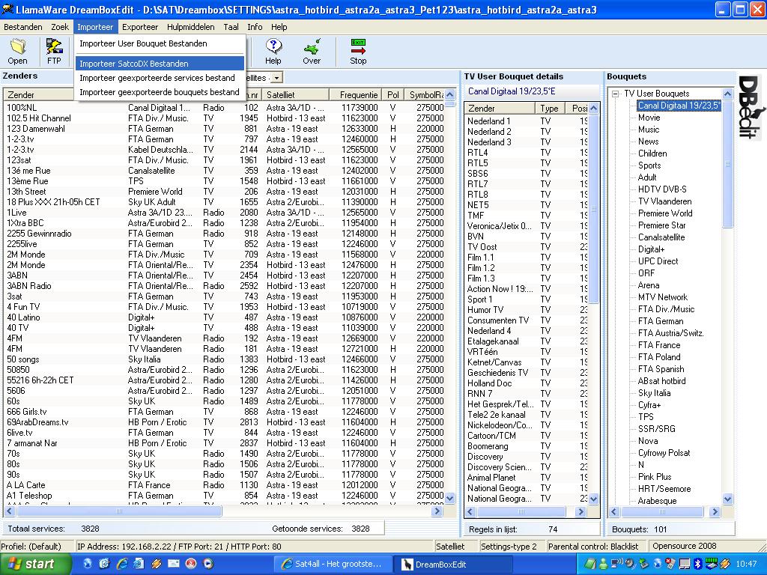Select the Cyfrowy Polsat bouquet

pyautogui.click(x=664, y=453)
